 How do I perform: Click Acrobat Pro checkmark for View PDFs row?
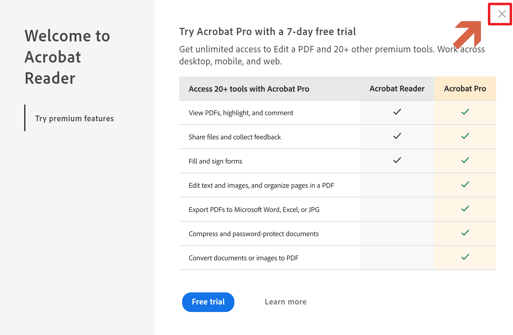[x=465, y=112]
